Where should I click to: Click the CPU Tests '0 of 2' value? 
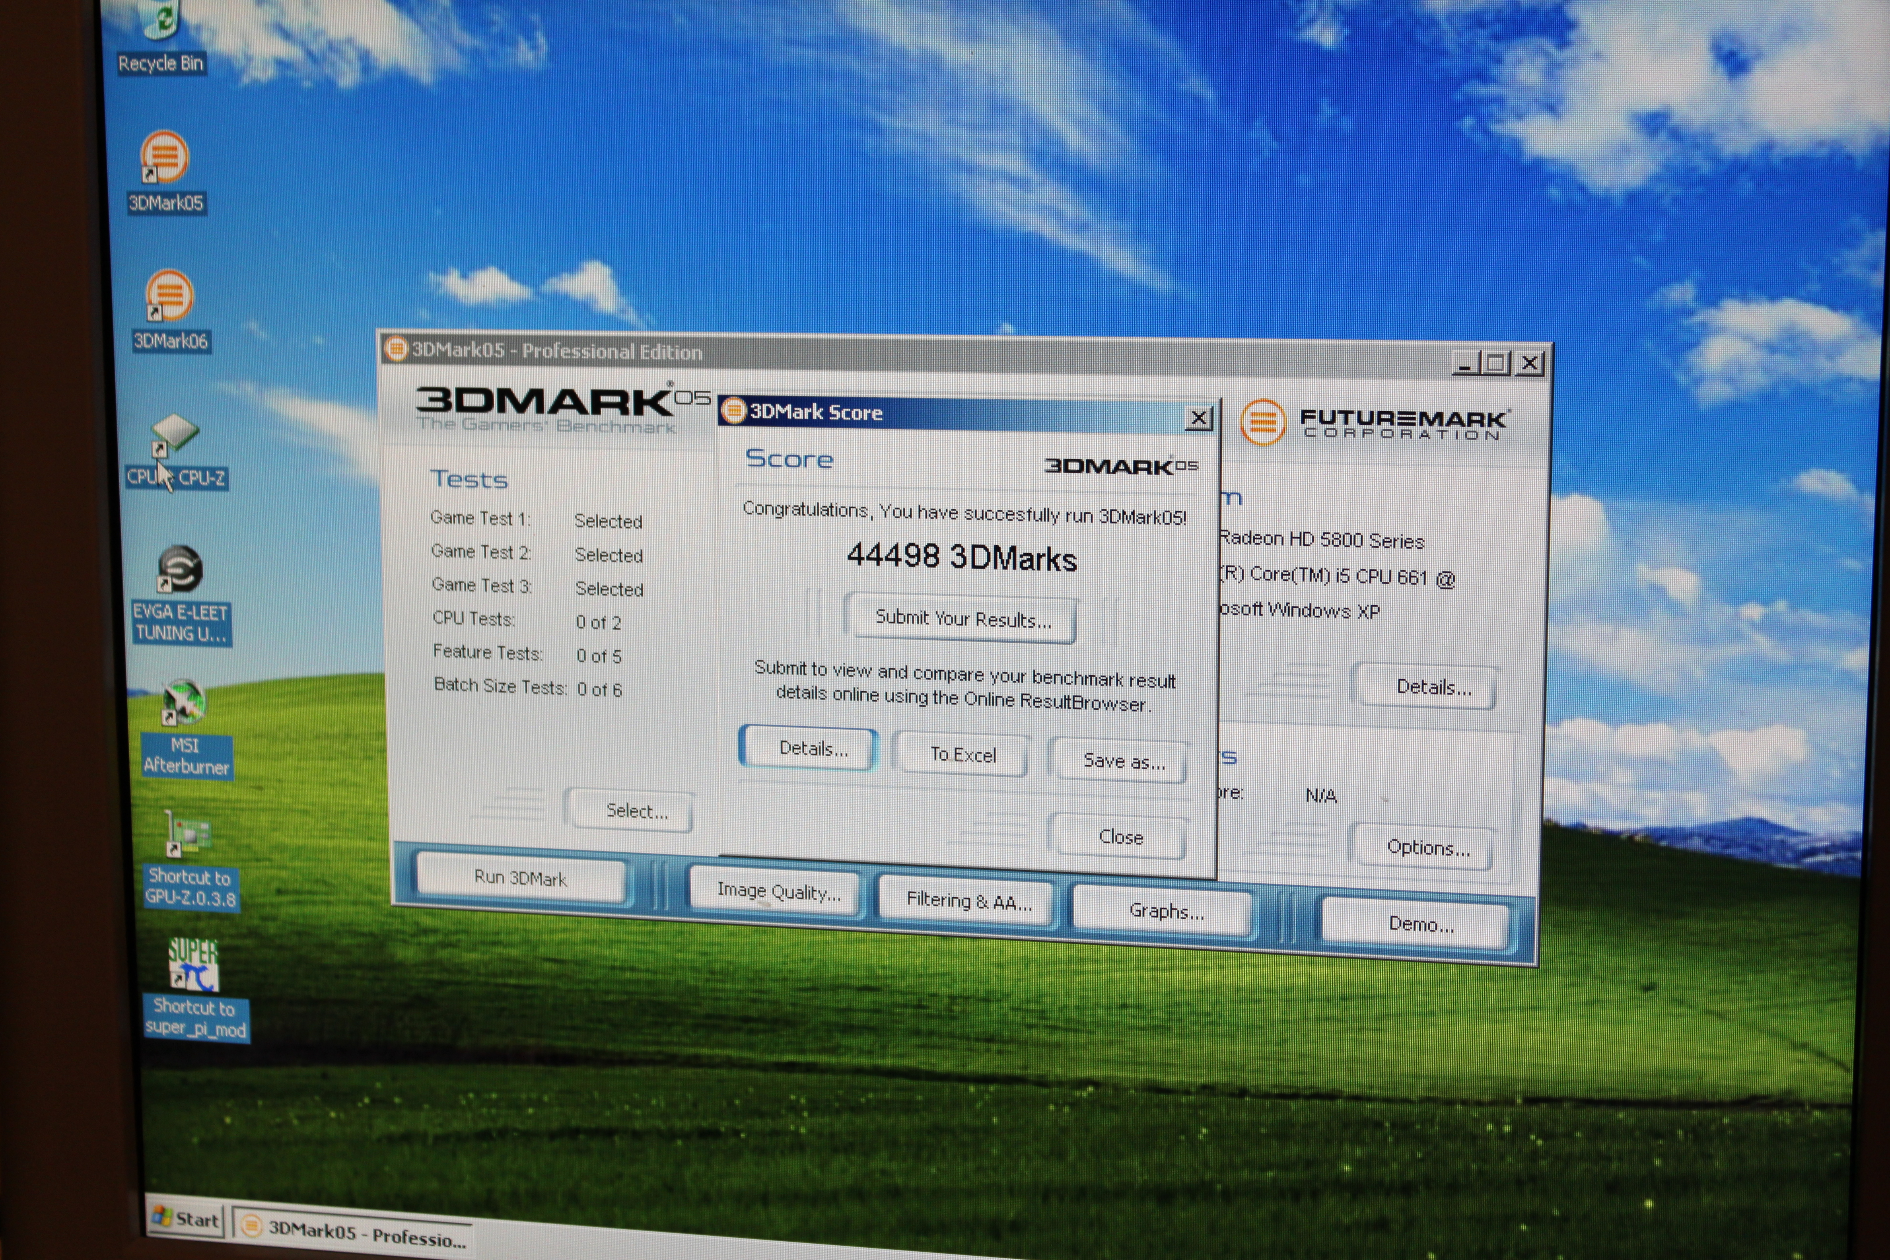(x=598, y=623)
